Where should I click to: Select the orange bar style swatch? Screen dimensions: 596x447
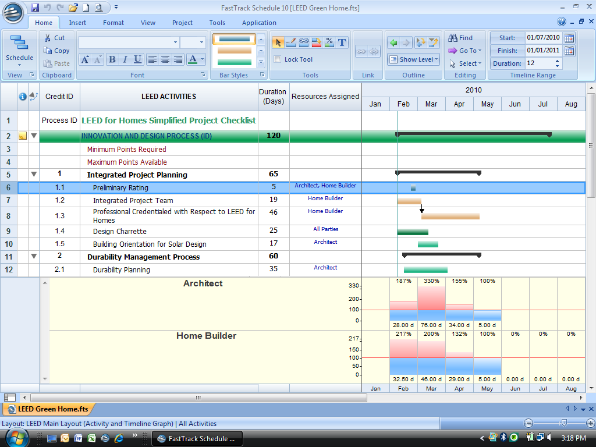click(x=234, y=51)
